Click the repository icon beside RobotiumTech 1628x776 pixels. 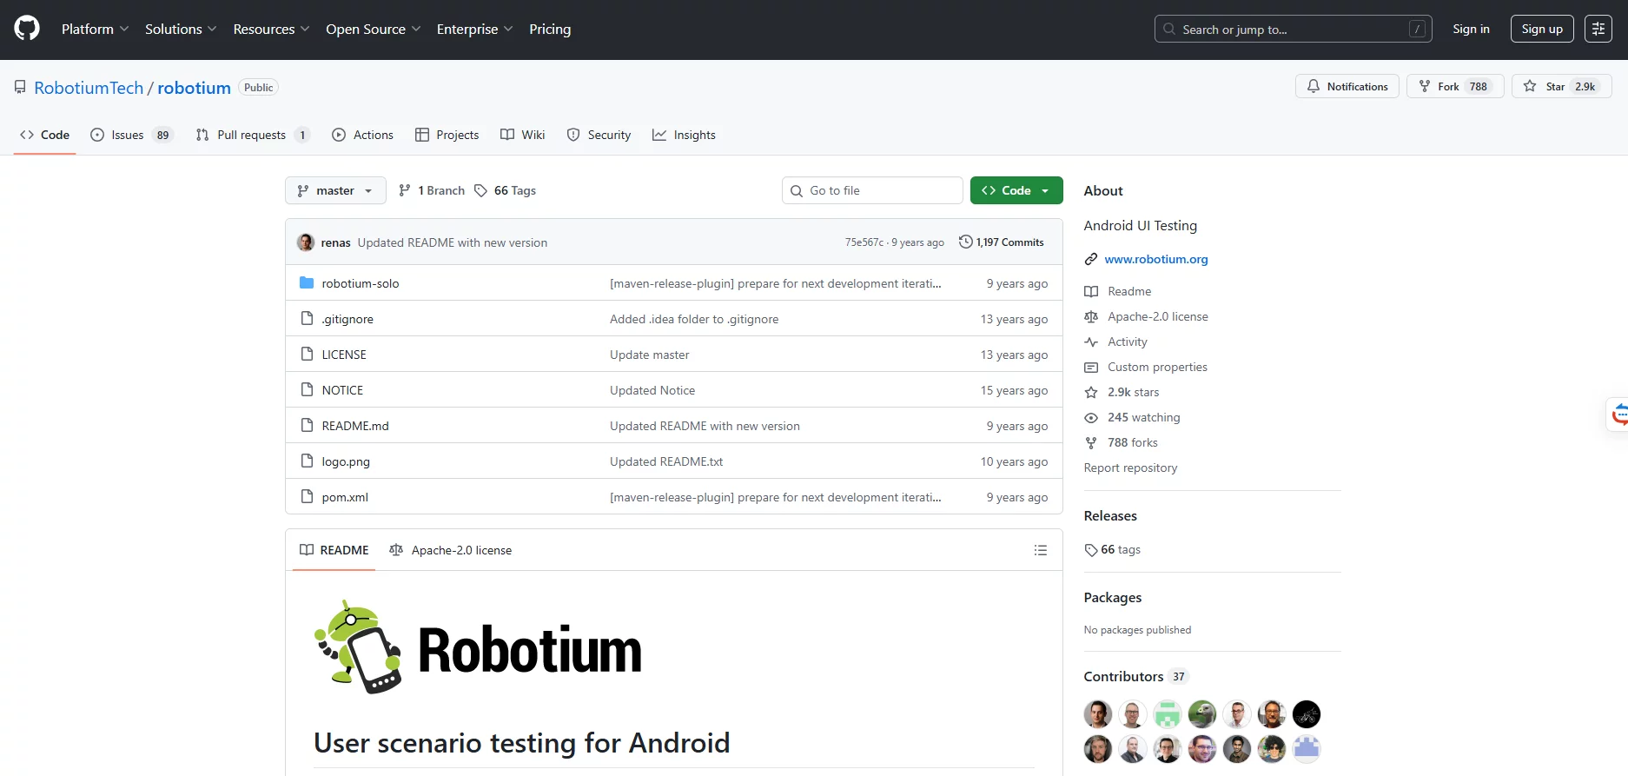click(x=20, y=87)
